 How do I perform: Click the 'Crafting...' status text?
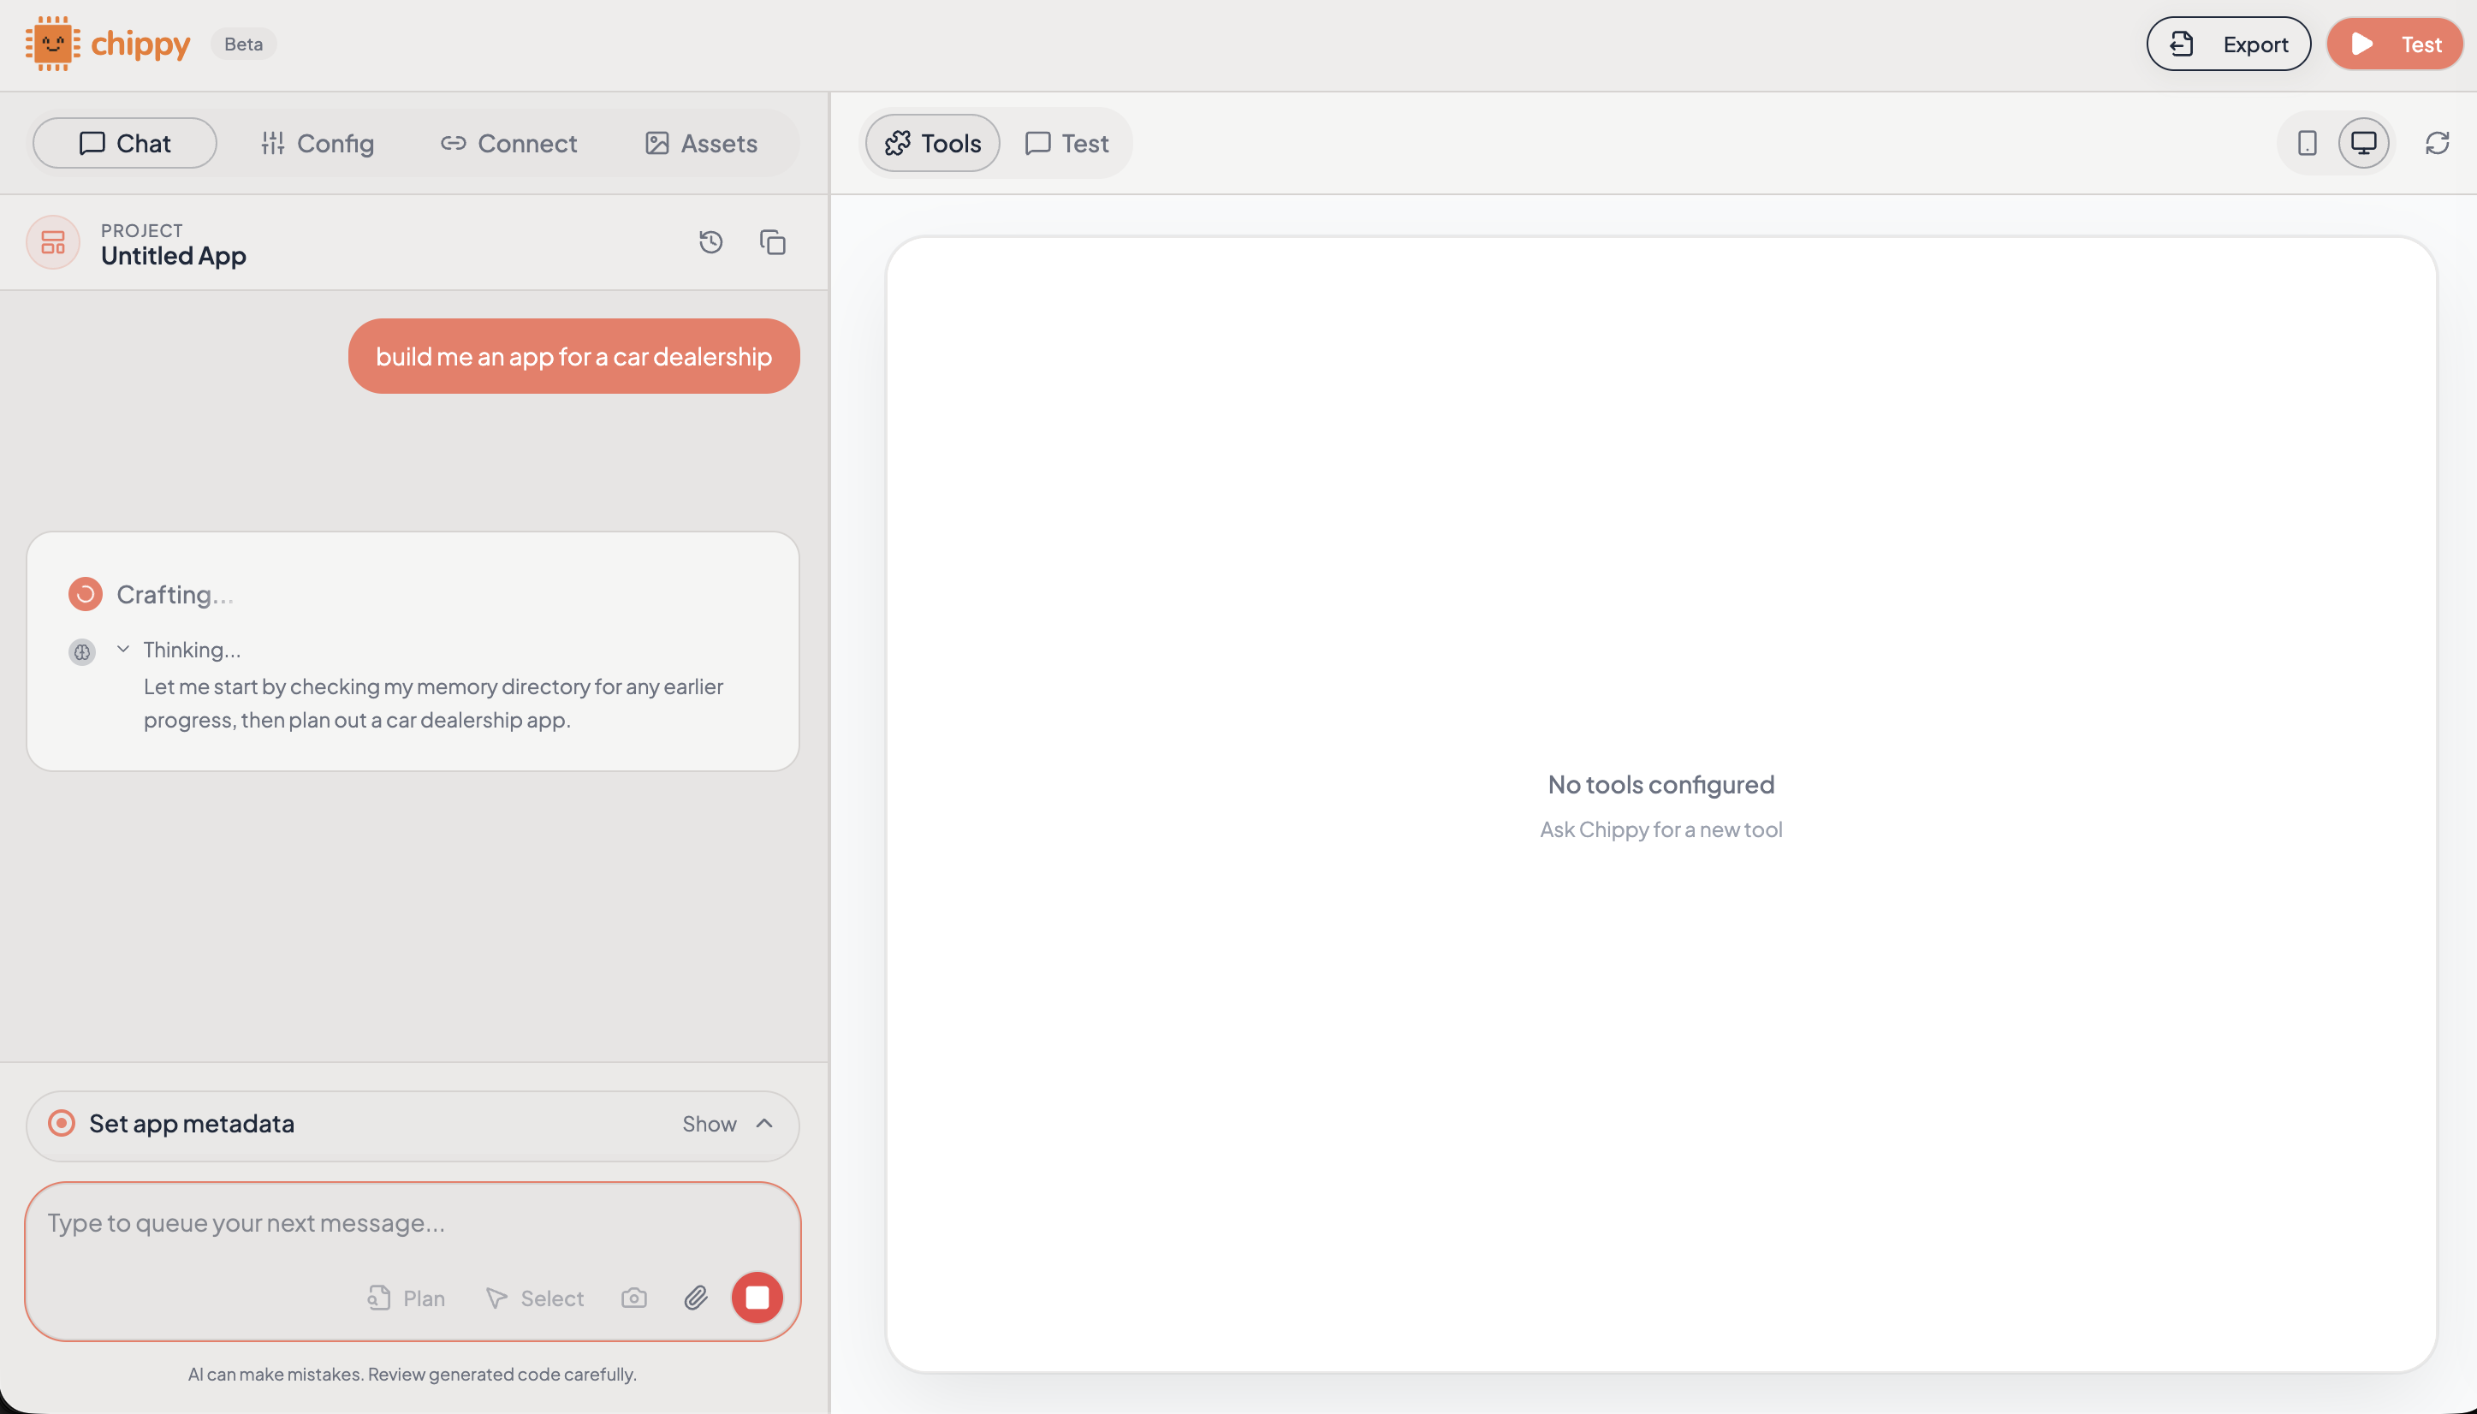[175, 594]
